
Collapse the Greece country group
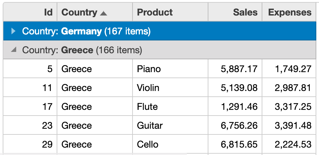pos(13,50)
